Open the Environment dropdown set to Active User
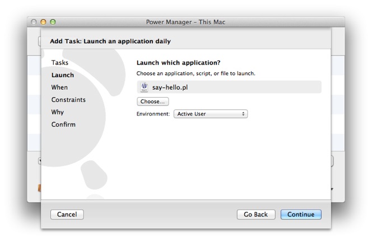 211,114
